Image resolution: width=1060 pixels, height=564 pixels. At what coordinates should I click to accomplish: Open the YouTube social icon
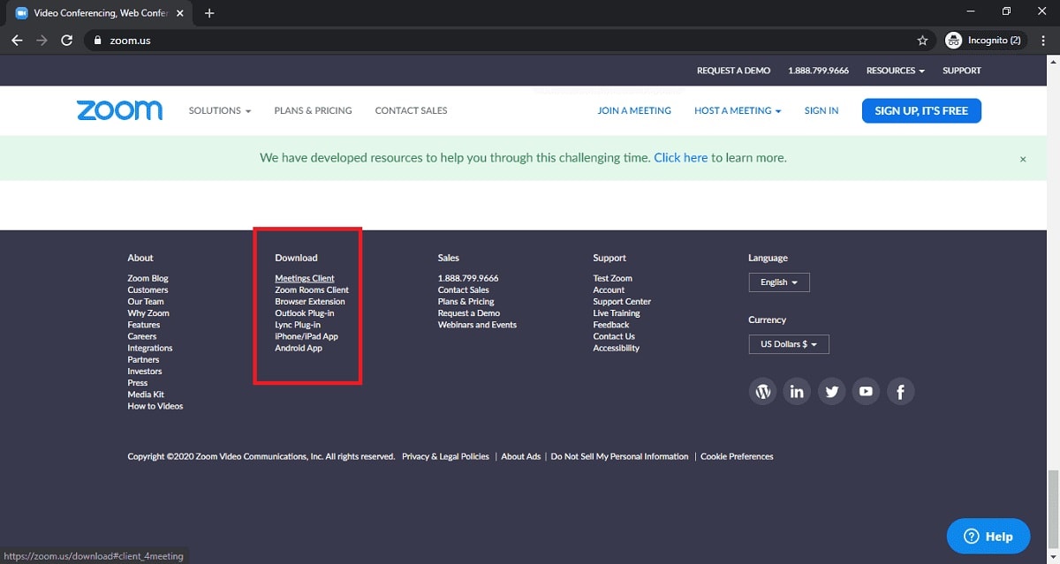[866, 391]
